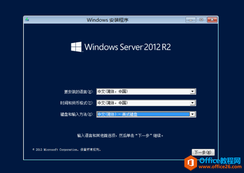Image resolution: width=244 pixels, height=173 pixels.
Task: Click the Windows 安装程序 title text
Action: (108, 20)
